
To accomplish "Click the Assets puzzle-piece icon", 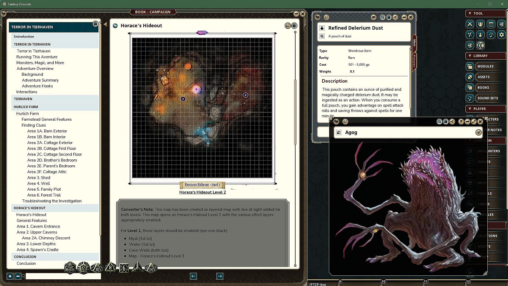I will 470,77.
